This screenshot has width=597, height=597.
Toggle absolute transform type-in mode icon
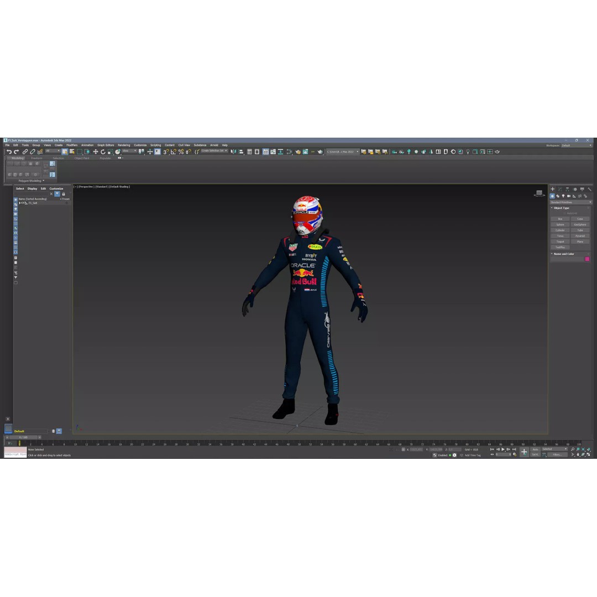tap(403, 449)
